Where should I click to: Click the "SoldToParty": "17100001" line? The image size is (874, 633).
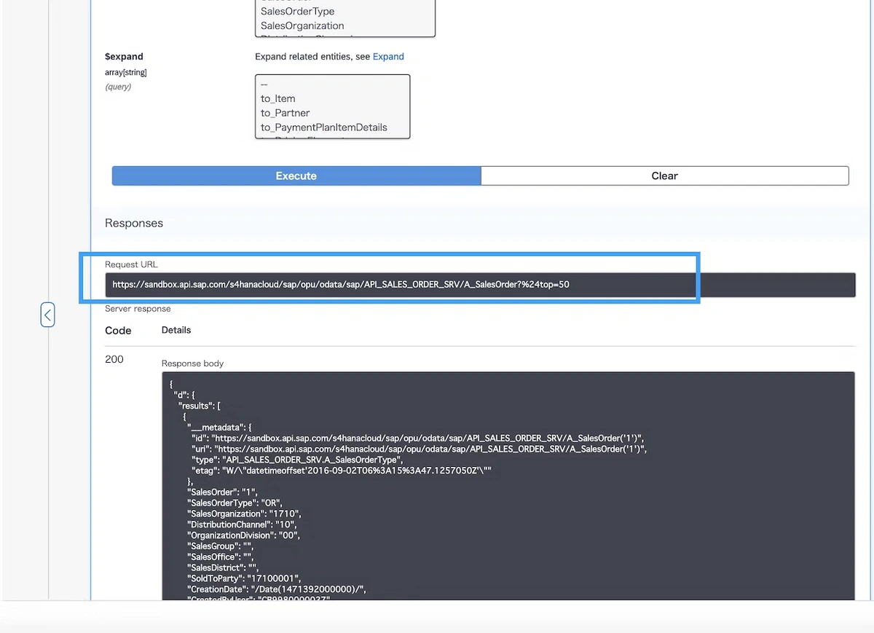243,578
